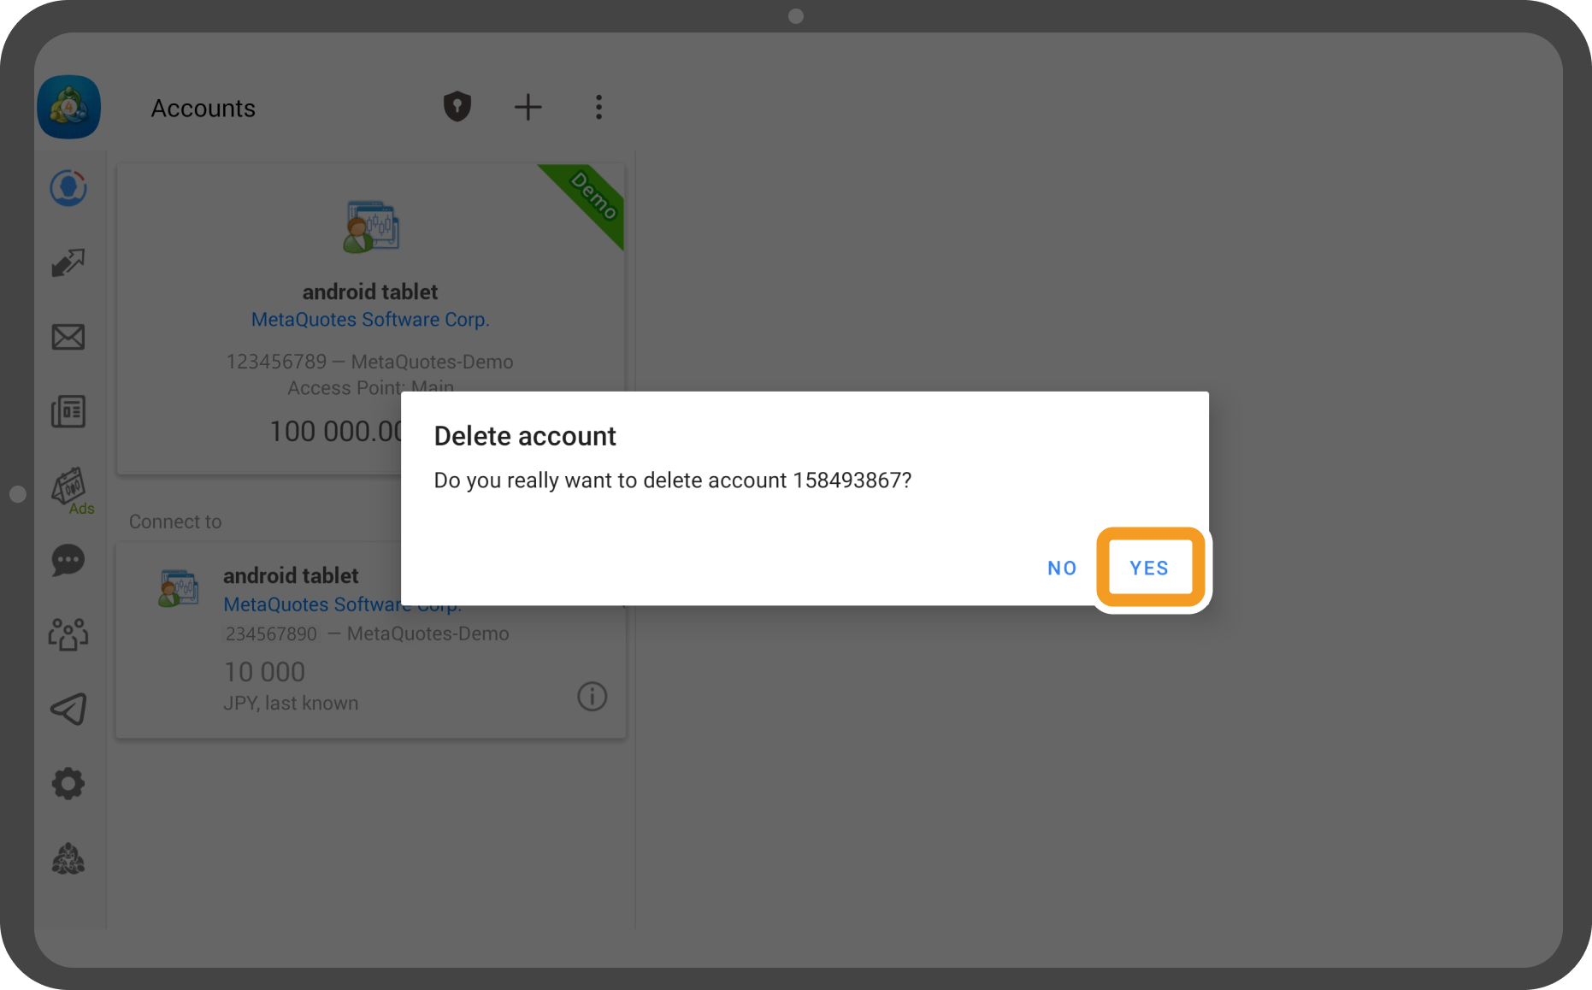
Task: Confirm deletion with the YES button
Action: (1149, 568)
